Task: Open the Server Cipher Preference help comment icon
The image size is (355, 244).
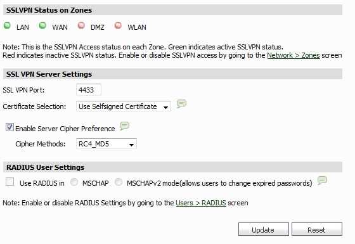Action: pyautogui.click(x=124, y=126)
